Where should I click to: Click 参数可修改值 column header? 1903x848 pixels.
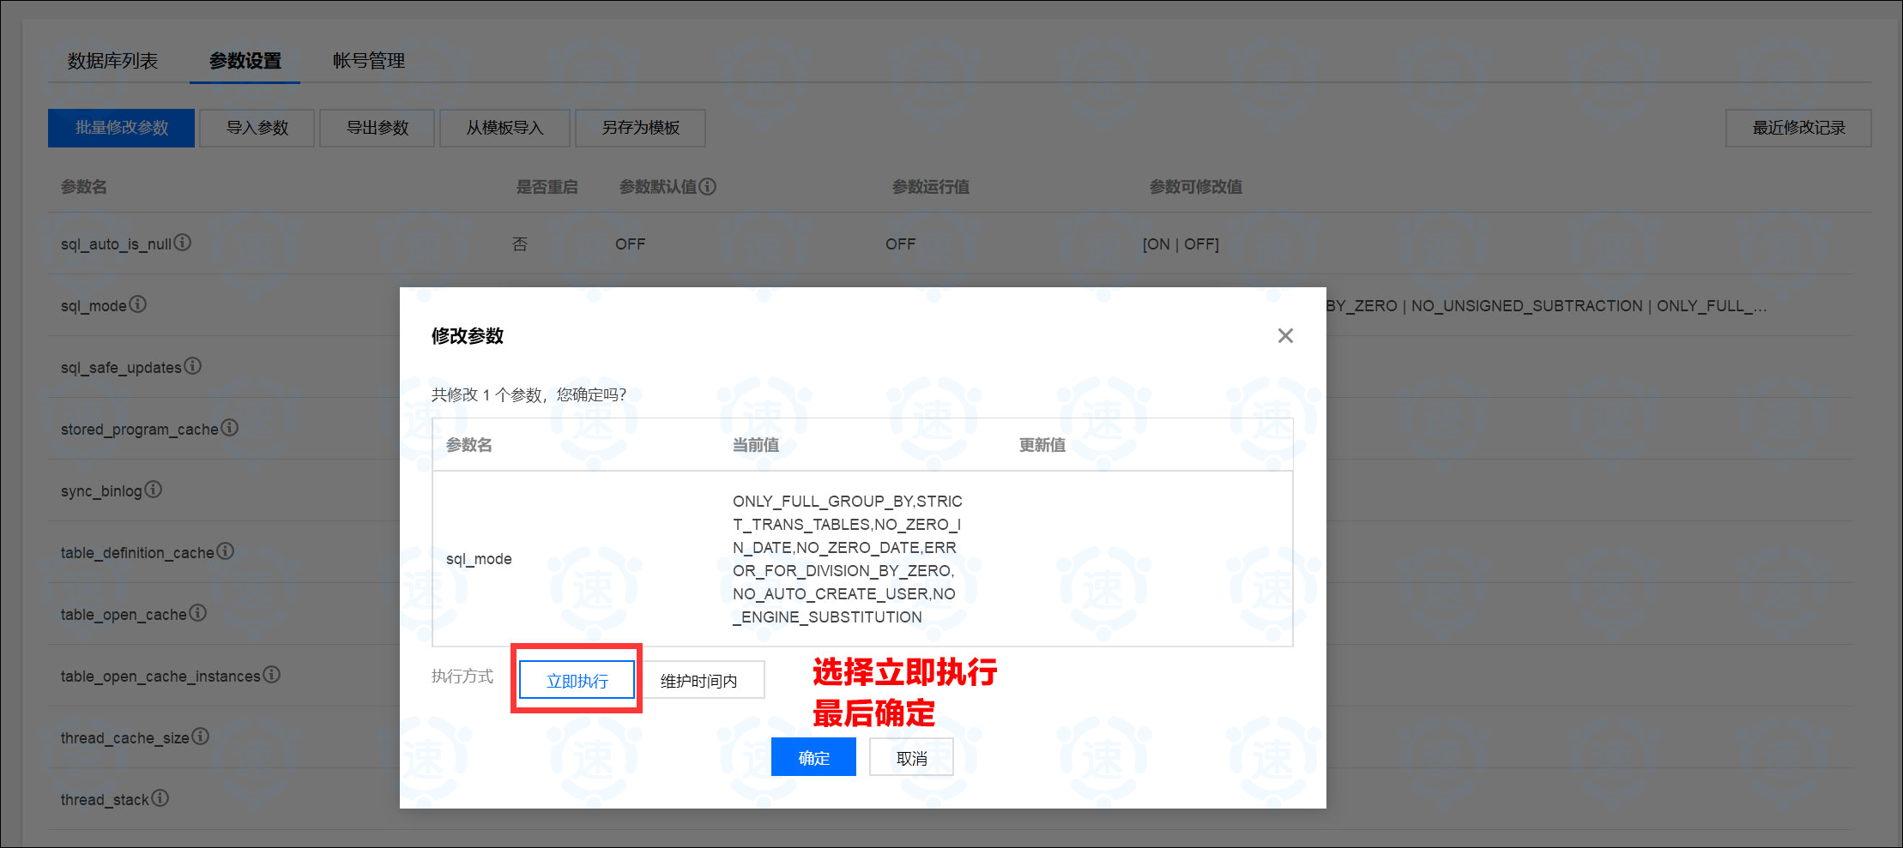coord(1196,187)
